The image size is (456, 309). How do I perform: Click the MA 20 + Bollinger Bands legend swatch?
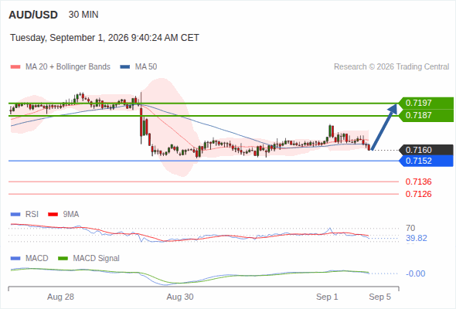tap(15, 67)
